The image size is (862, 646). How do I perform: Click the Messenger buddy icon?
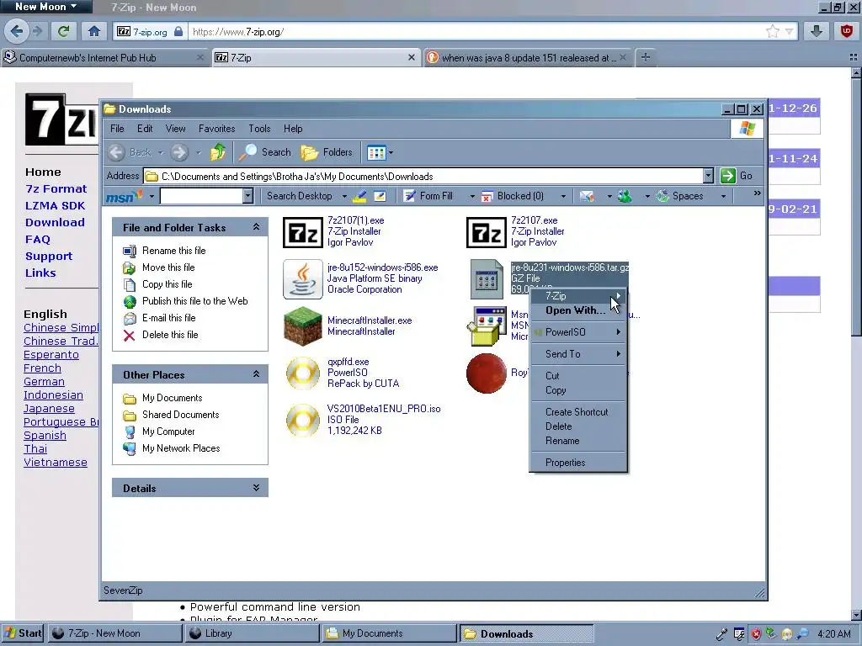(625, 196)
